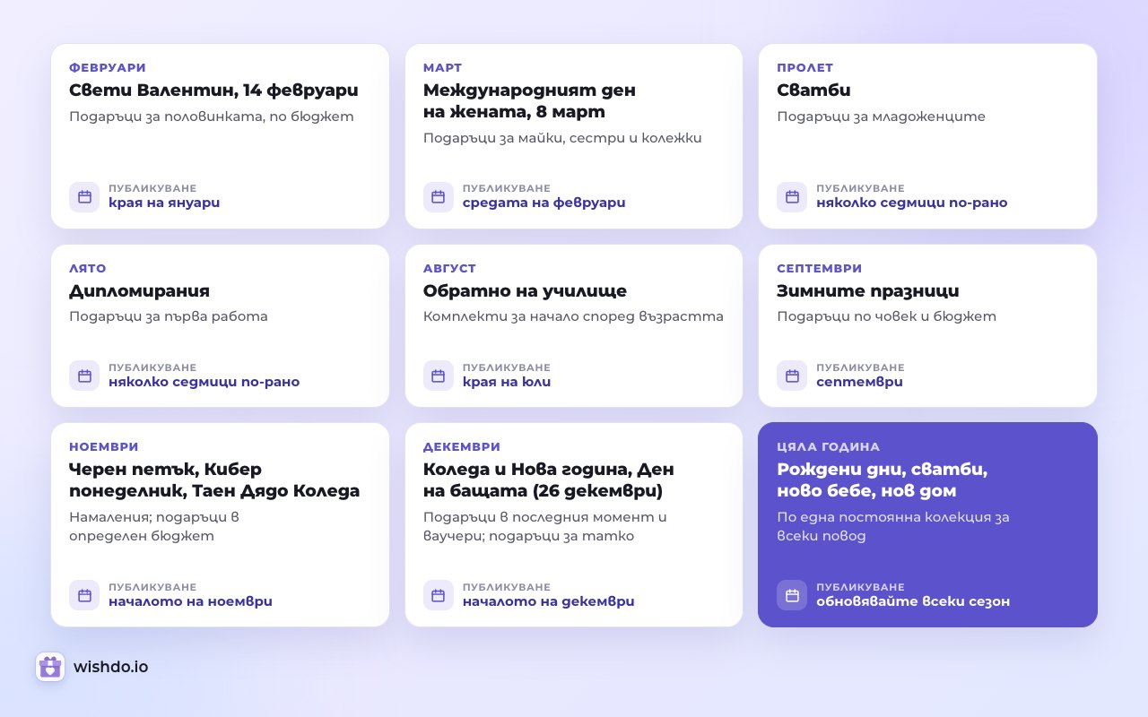
Task: Click calendar icon in the Зимните празници card
Action: (x=792, y=376)
